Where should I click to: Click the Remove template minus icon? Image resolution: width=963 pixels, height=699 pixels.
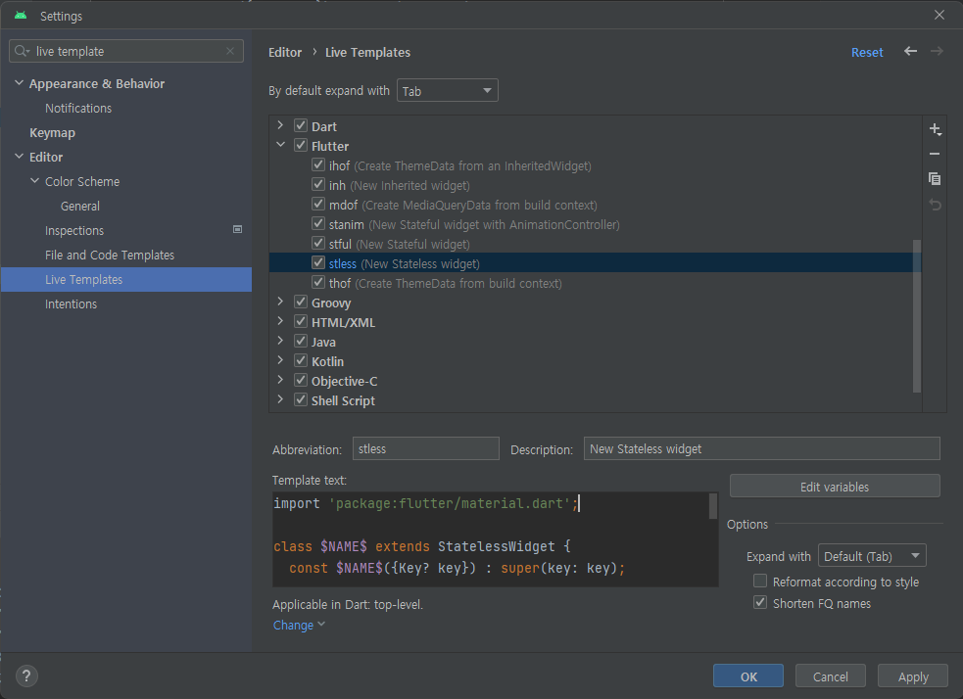click(x=935, y=154)
